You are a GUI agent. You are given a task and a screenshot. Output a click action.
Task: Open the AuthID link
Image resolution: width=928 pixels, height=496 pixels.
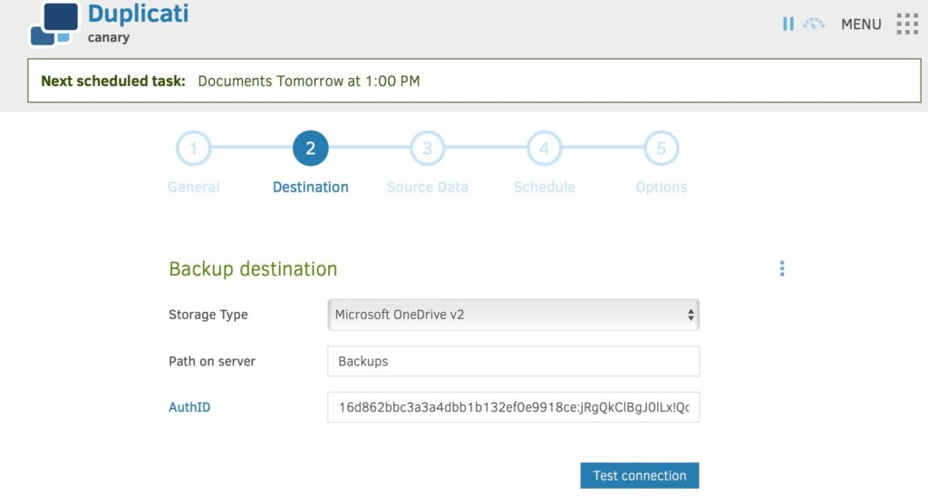189,407
